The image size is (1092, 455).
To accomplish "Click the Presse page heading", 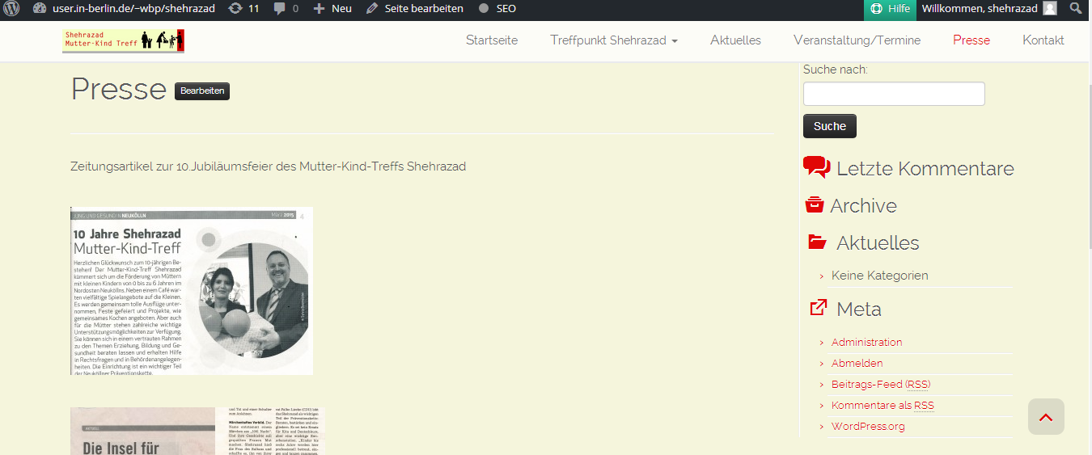I will [119, 89].
